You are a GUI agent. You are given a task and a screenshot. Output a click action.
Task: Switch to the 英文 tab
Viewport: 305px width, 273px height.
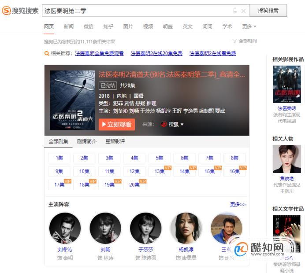187,26
